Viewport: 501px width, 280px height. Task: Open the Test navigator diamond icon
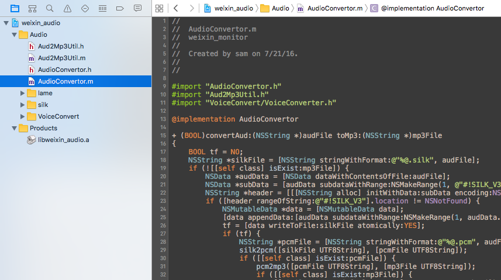85,8
